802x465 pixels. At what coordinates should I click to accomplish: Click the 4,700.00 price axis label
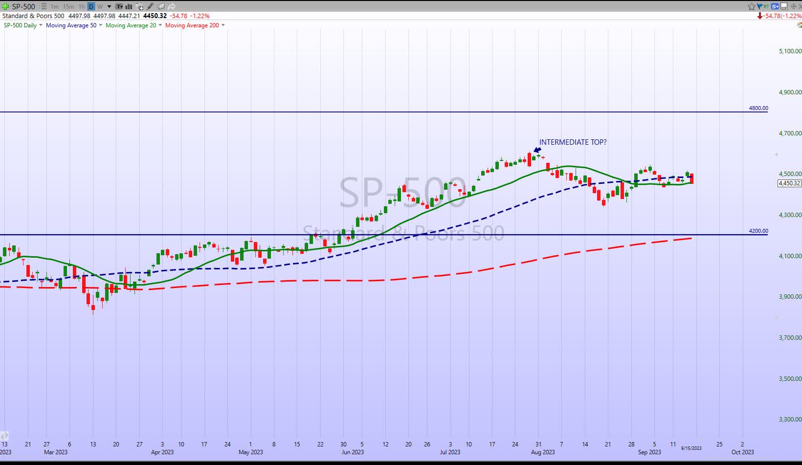790,133
